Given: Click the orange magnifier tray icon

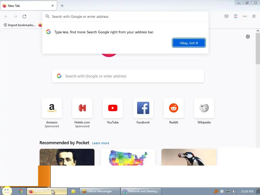Looking at the screenshot, I should (216, 191).
